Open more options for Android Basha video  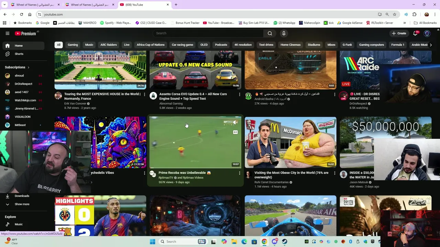[334, 94]
